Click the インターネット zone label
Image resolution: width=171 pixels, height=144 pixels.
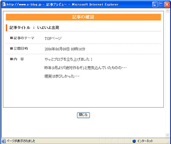click(145, 141)
